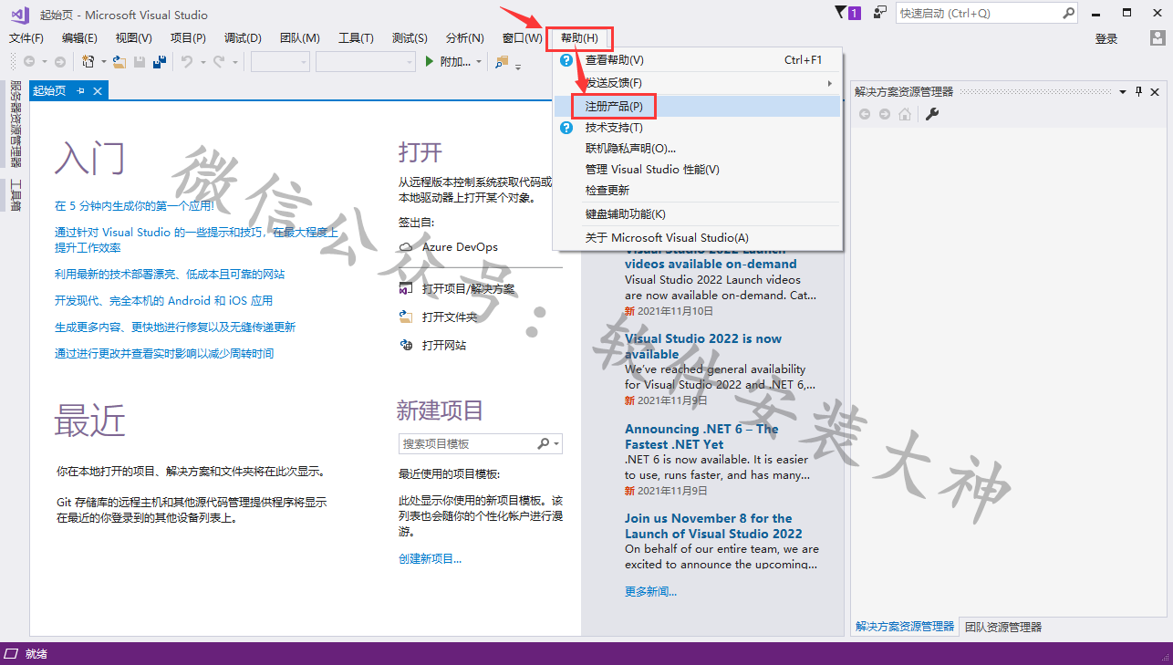The image size is (1173, 665).
Task: Click the Find in Files toolbar icon
Action: coord(502,61)
